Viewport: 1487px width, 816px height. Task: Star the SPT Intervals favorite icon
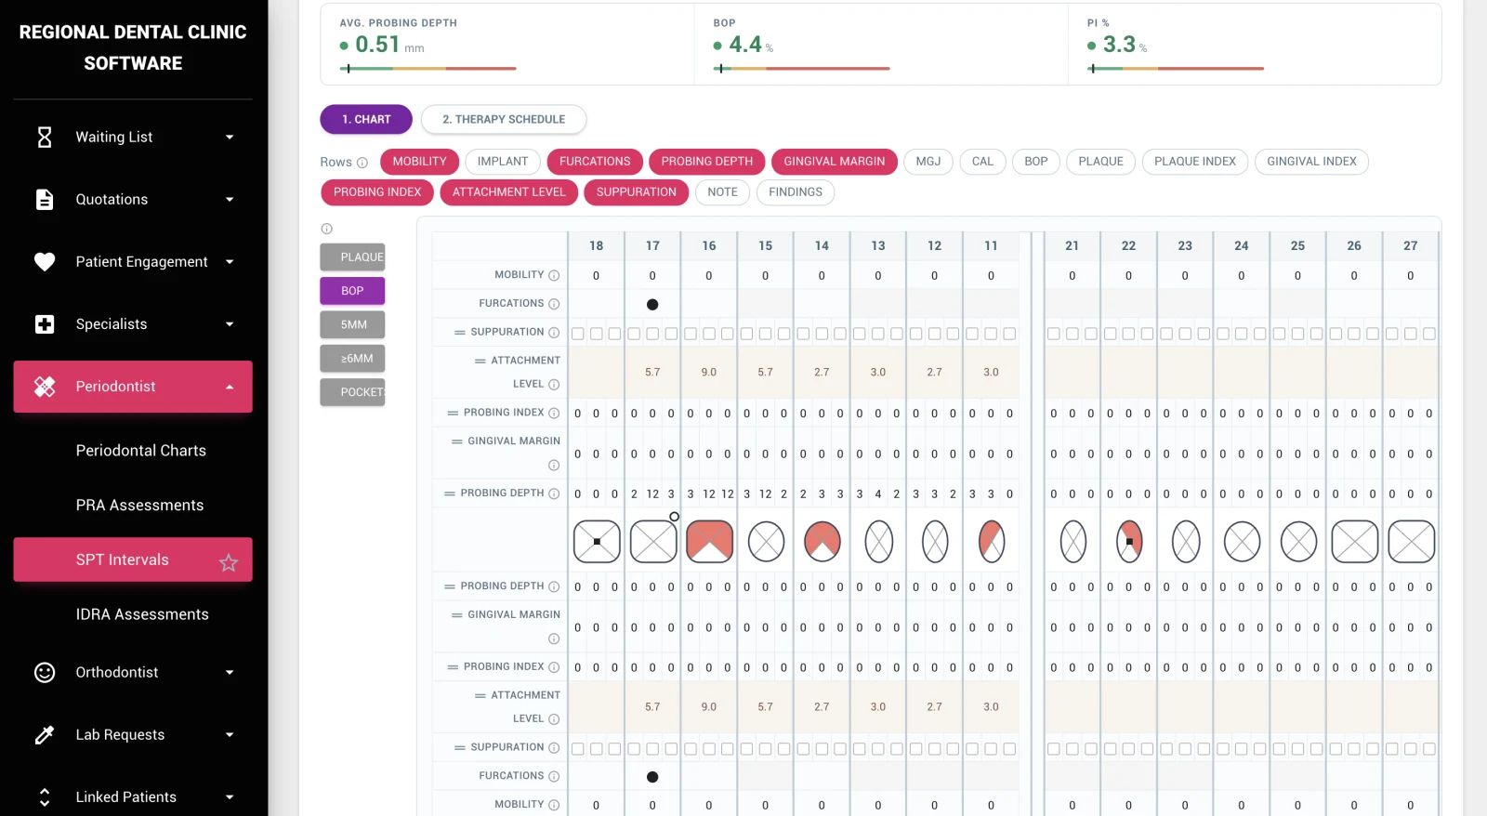(x=229, y=562)
